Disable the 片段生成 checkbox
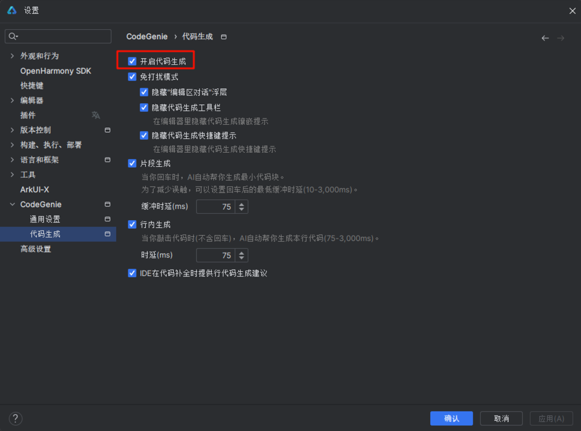This screenshot has height=431, width=581. pyautogui.click(x=132, y=163)
